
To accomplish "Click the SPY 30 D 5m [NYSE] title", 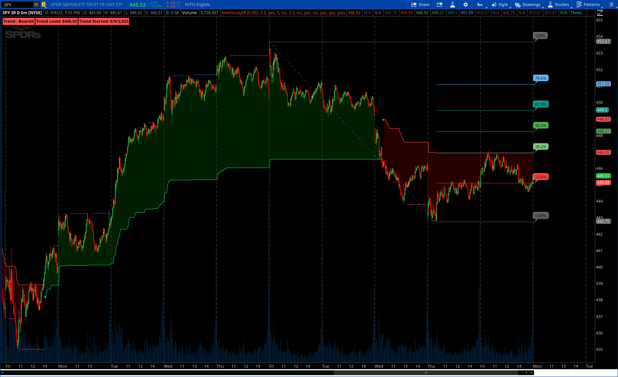I will tap(22, 13).
